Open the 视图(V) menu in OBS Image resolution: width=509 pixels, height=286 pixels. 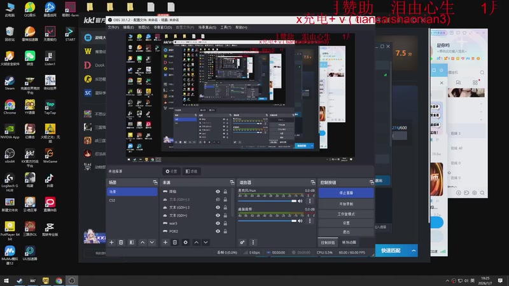pos(144,27)
